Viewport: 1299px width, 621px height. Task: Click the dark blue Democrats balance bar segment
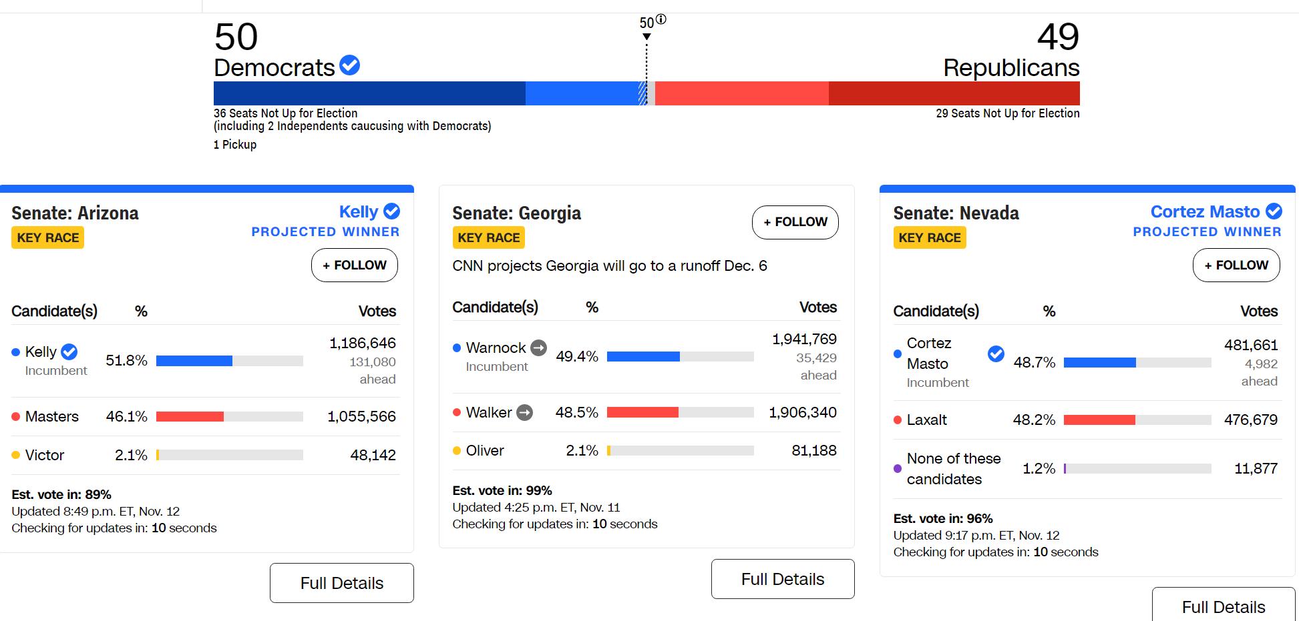pyautogui.click(x=369, y=93)
